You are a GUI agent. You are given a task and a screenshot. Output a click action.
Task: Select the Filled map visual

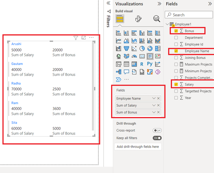pos(126,56)
